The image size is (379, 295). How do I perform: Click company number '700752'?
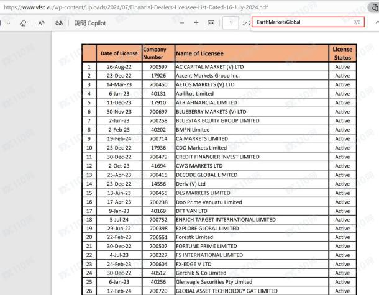(x=158, y=220)
